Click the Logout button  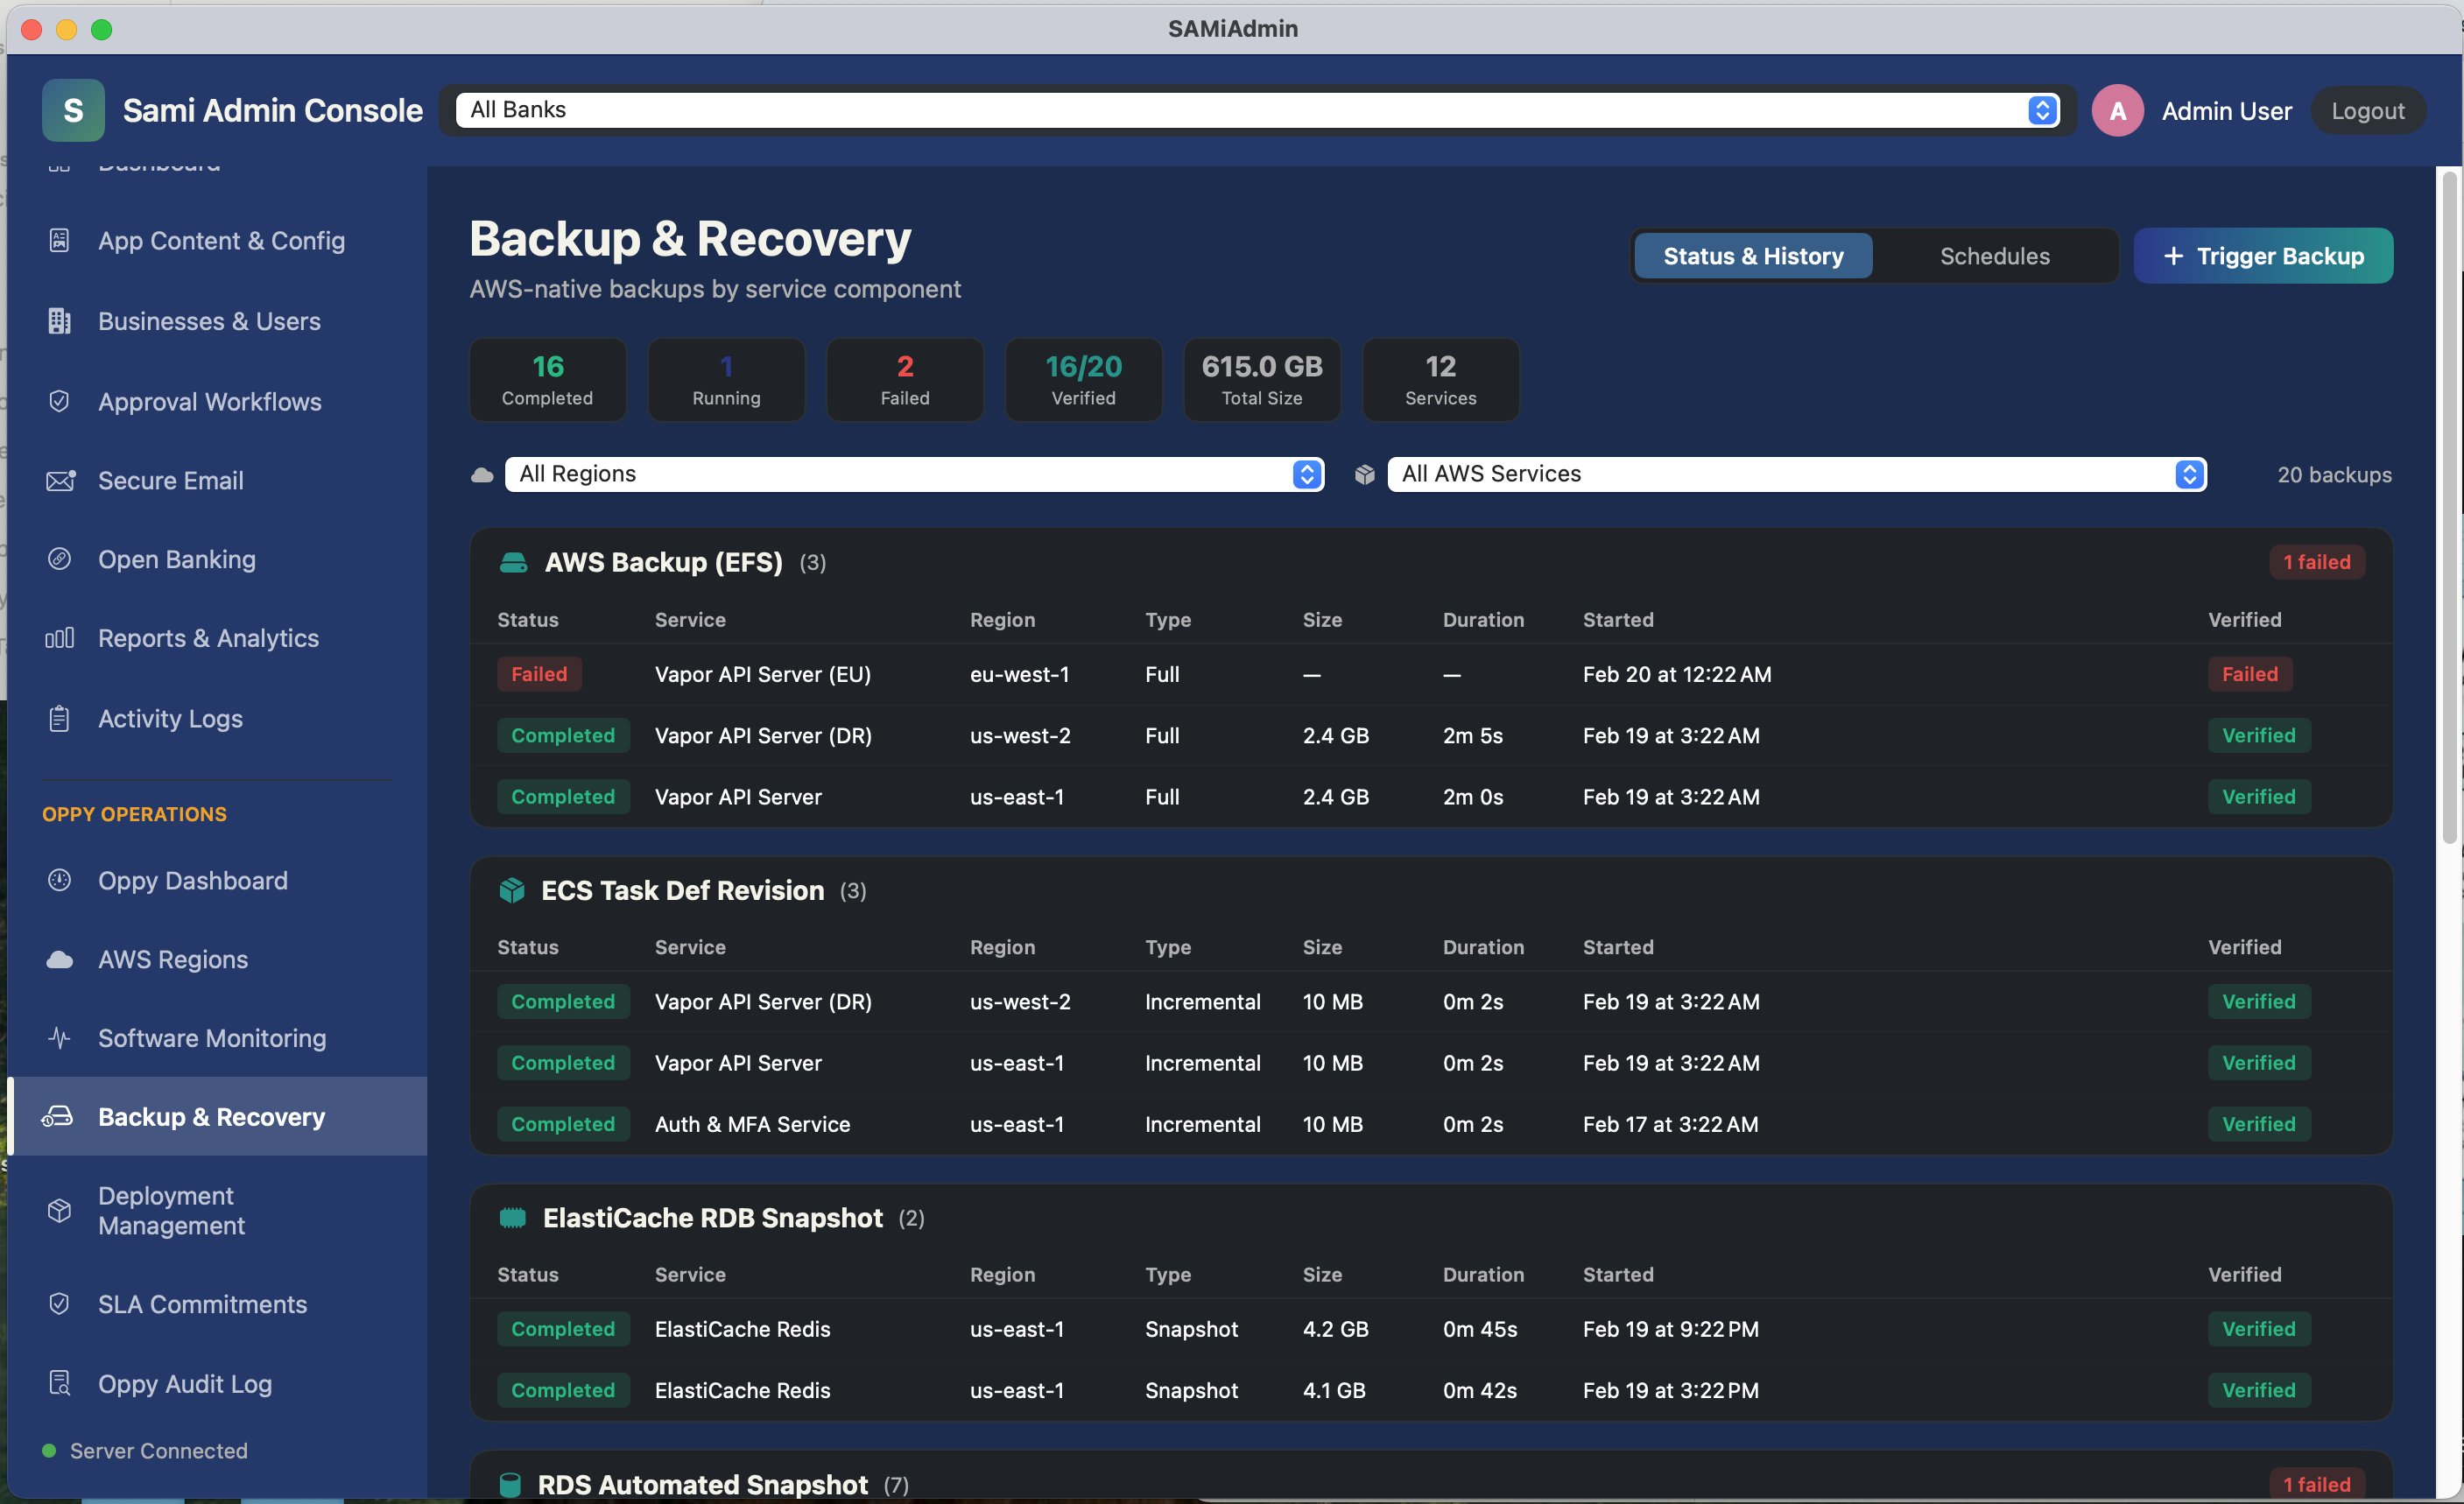pyautogui.click(x=2367, y=110)
